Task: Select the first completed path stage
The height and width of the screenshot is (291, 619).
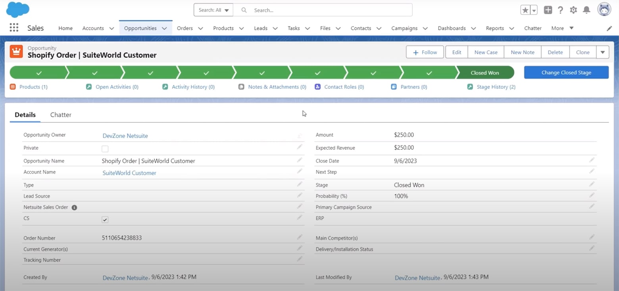Action: click(38, 73)
